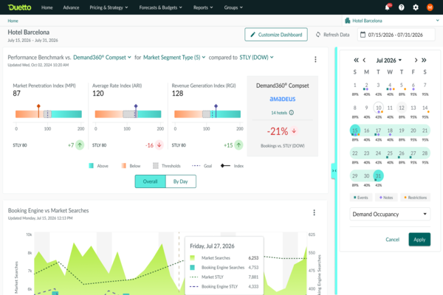
Task: Open the Forecasts & Budgets menu
Action: (x=171, y=7)
